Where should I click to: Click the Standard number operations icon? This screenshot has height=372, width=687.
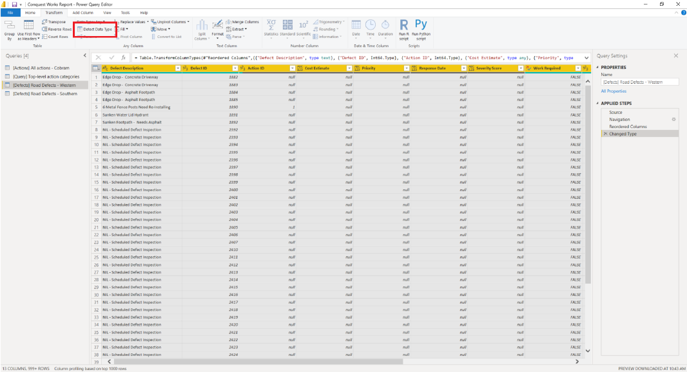287,24
